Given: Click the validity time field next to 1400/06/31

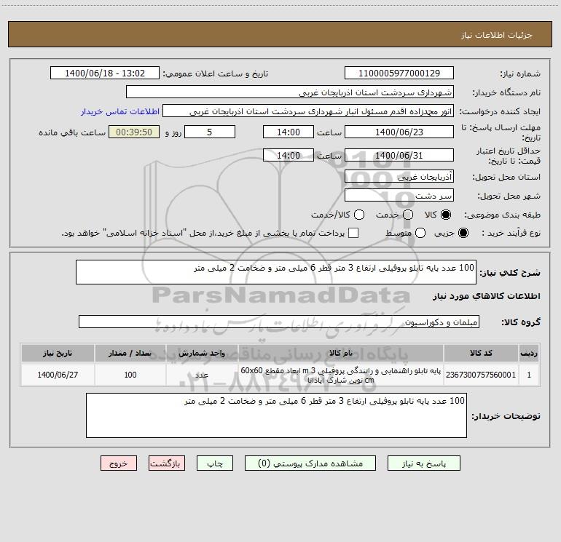Looking at the screenshot, I should tap(289, 155).
